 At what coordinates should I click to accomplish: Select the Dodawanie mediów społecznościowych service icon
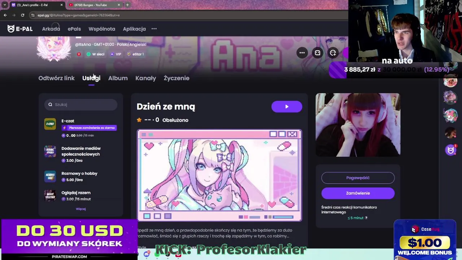(50, 151)
